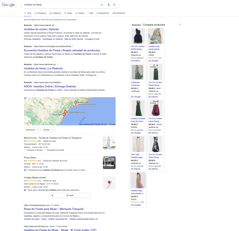Open vestido de fiesta maxi SHEIN link
This screenshot has width=239, height=231.
[138, 120]
